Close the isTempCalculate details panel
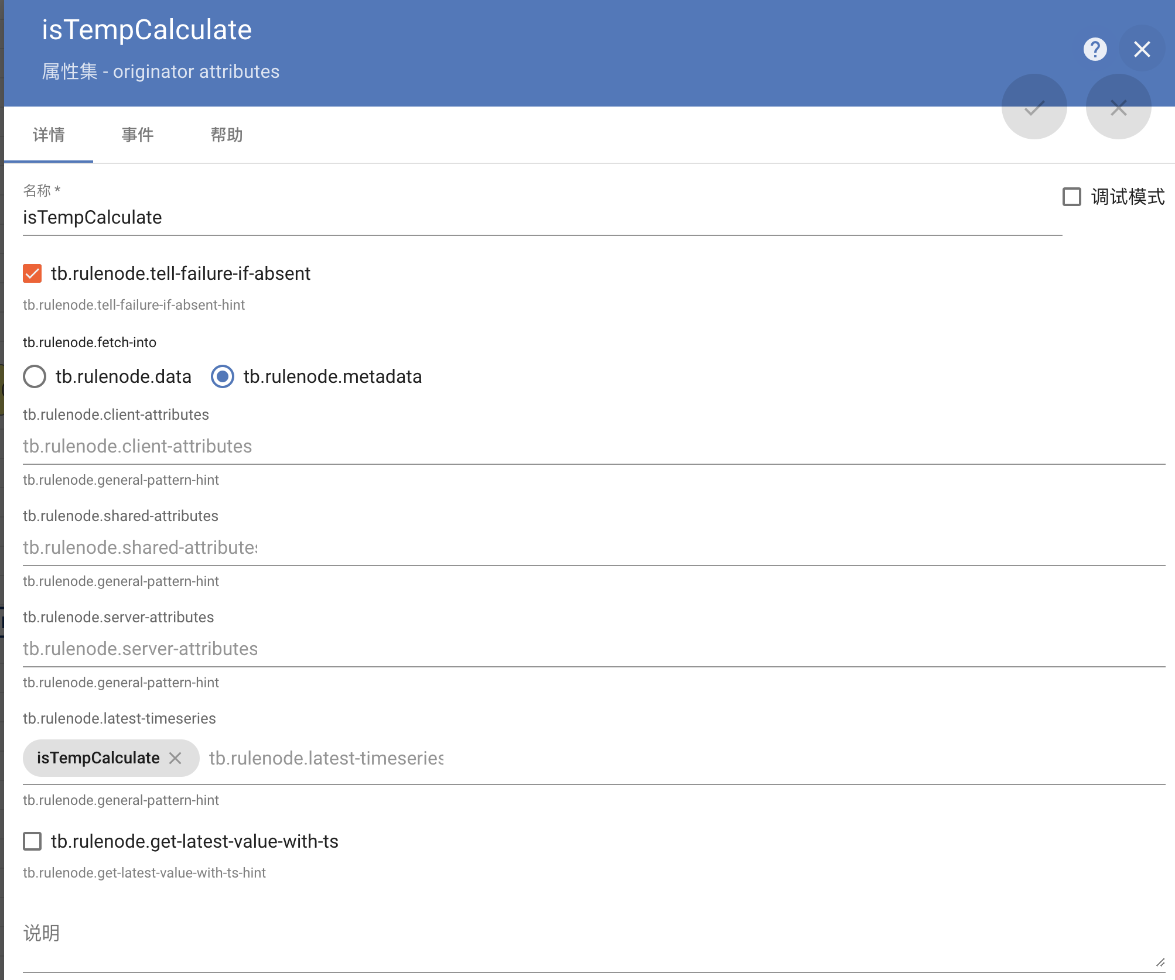The height and width of the screenshot is (980, 1175). [1142, 49]
